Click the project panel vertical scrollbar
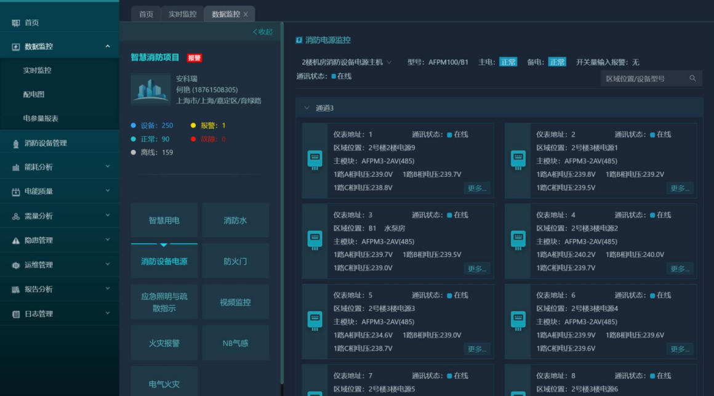714x396 pixels. (282, 203)
